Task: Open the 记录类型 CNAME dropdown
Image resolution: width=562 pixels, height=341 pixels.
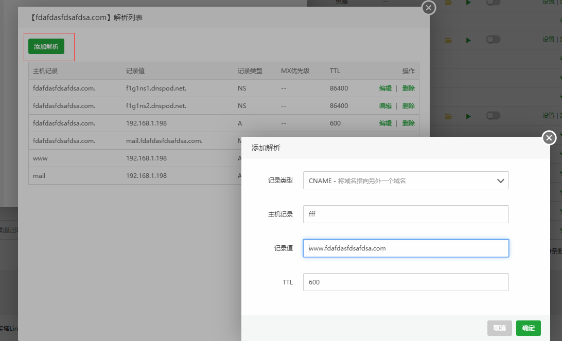Action: [406, 181]
